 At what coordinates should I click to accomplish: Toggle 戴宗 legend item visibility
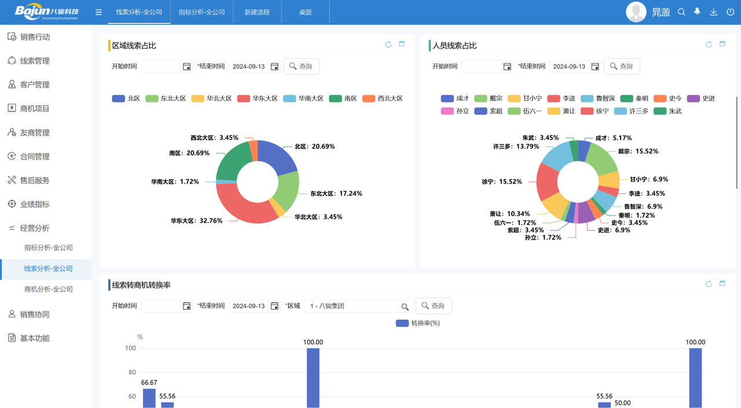pos(488,99)
